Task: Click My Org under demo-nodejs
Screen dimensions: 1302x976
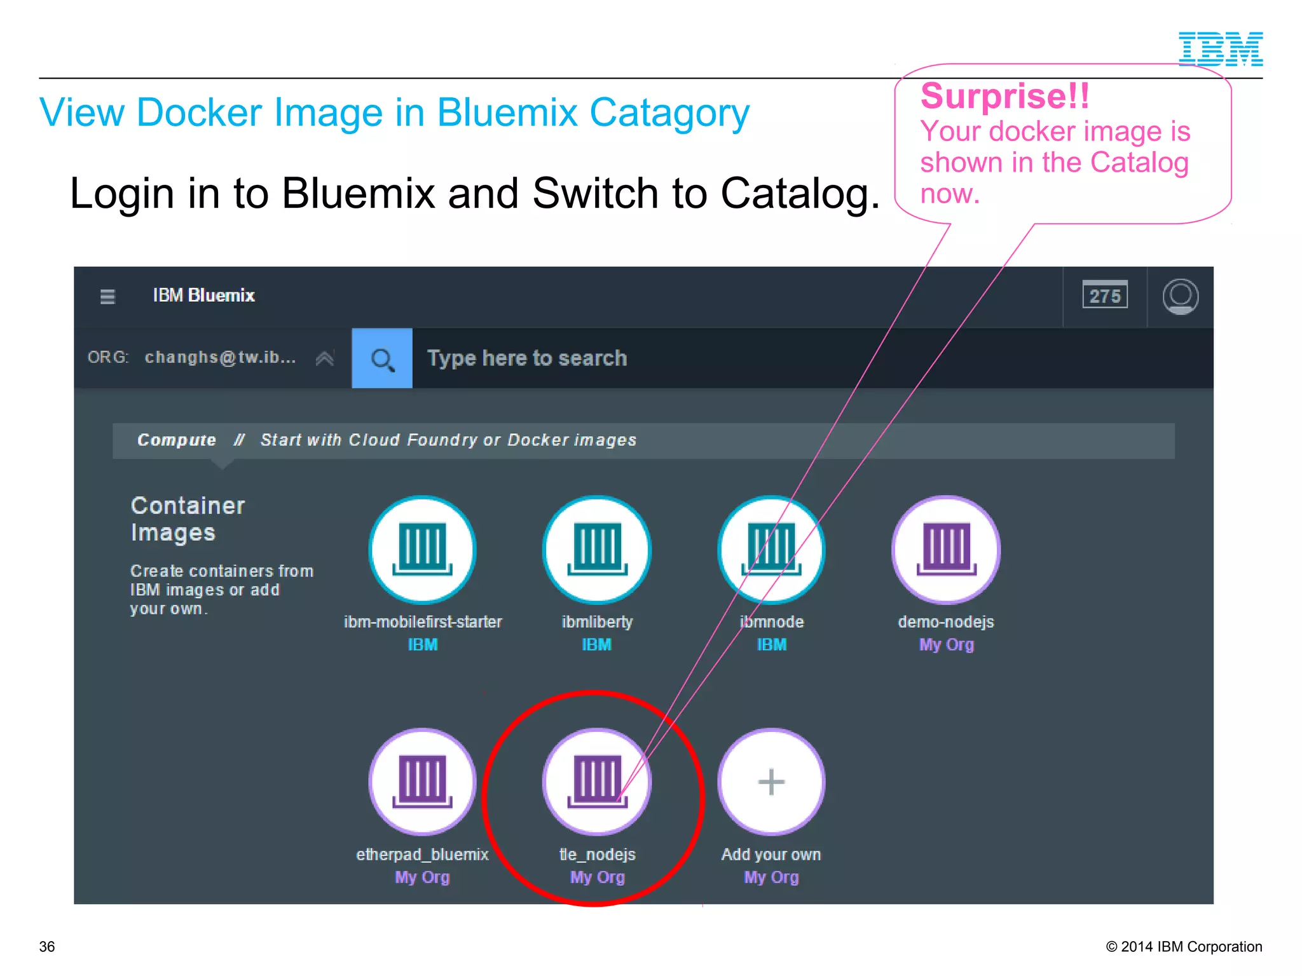Action: (946, 644)
